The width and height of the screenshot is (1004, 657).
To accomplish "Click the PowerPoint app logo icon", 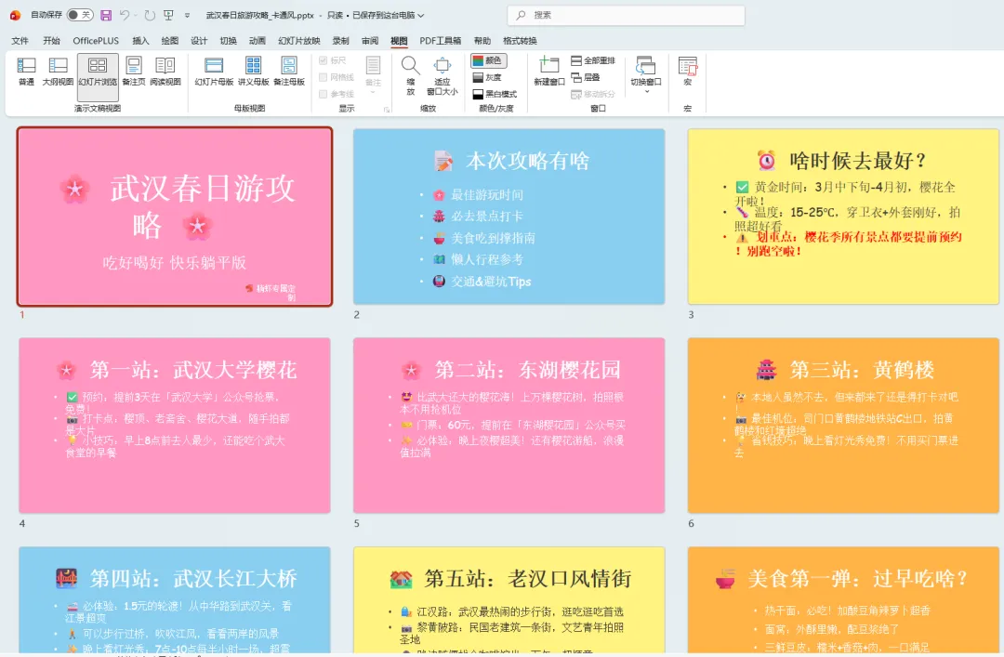I will [15, 15].
